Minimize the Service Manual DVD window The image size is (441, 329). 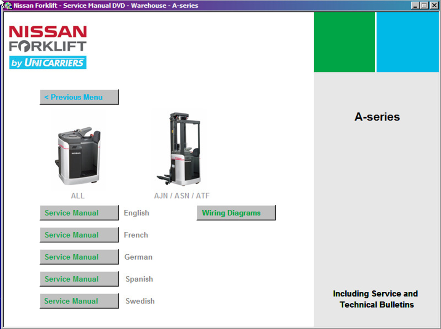(416, 5)
